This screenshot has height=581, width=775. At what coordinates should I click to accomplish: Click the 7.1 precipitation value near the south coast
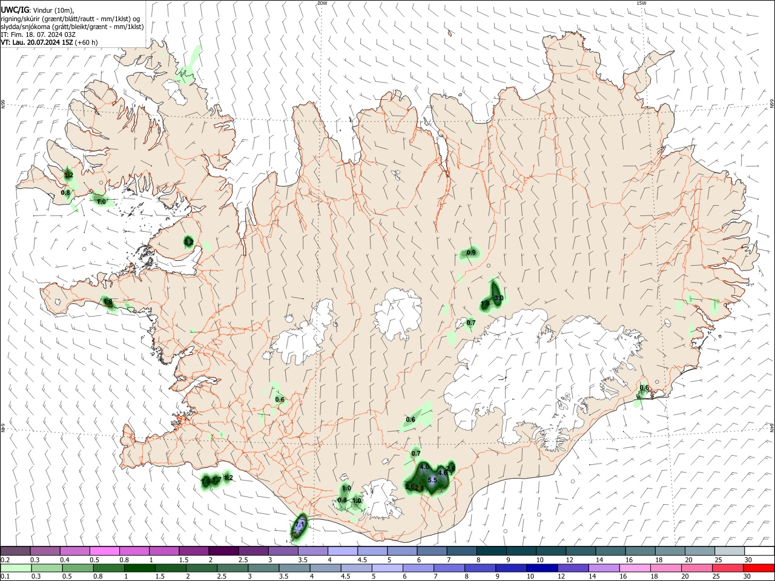[300, 524]
